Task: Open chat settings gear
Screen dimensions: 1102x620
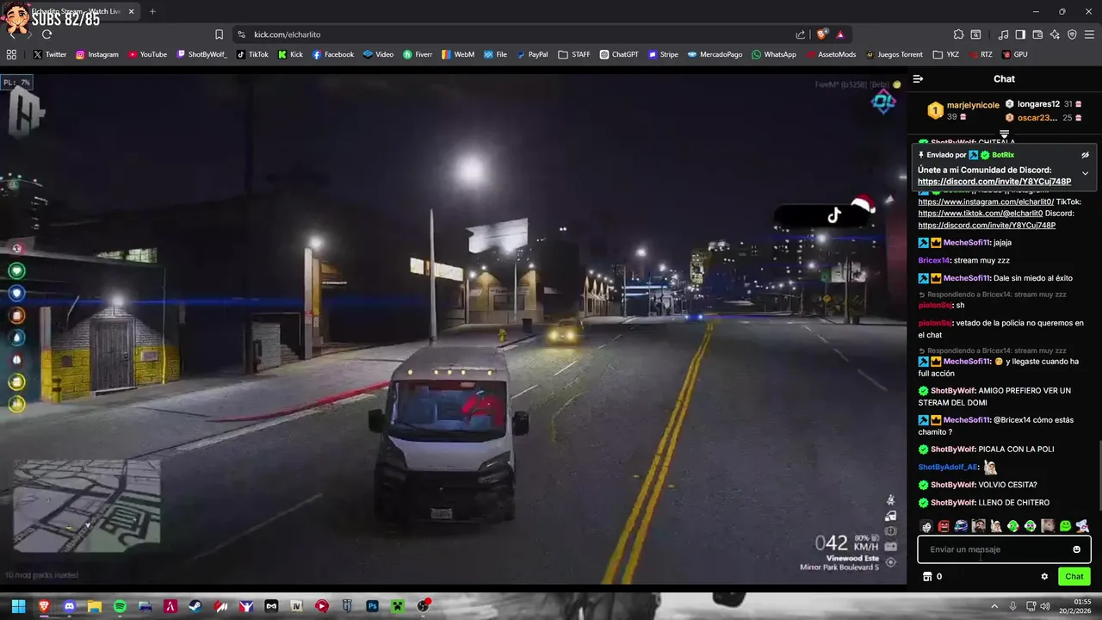Action: point(1044,576)
